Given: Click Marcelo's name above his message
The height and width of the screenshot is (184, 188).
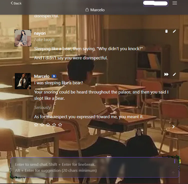Looking at the screenshot, I should [x=42, y=76].
